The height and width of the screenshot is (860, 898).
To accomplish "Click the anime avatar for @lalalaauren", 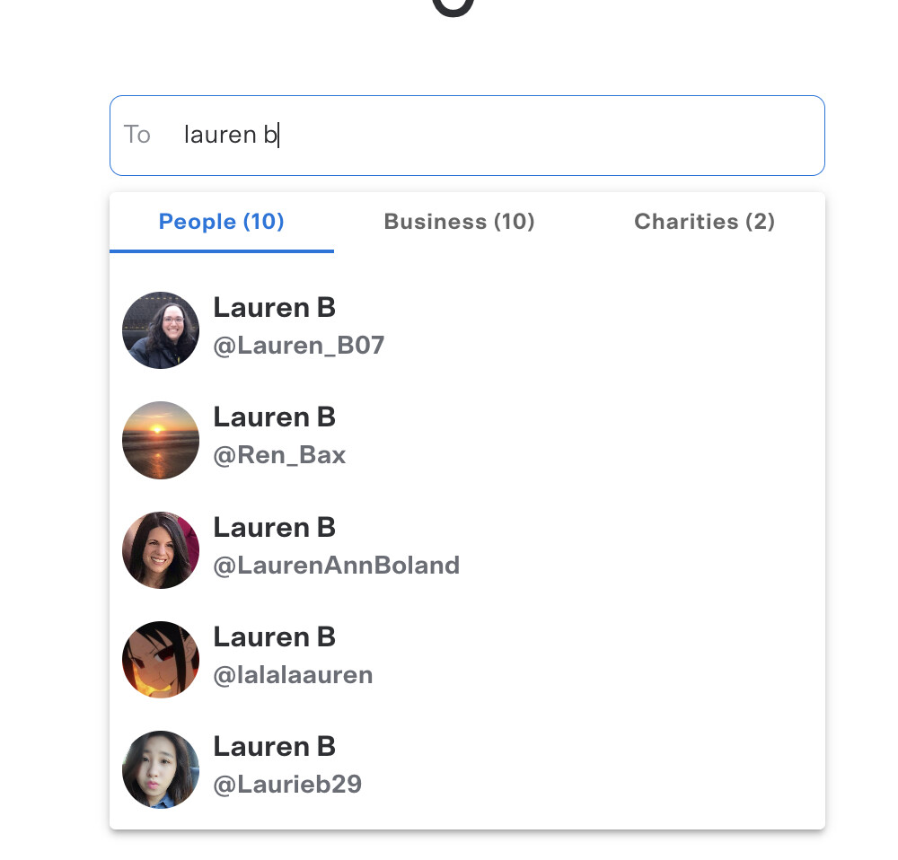I will (x=161, y=659).
